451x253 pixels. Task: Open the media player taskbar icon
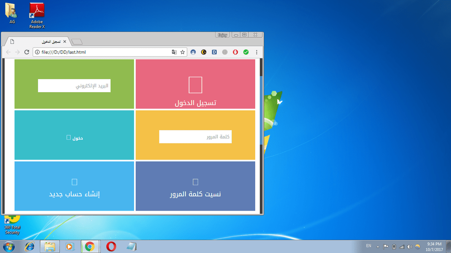tap(70, 246)
